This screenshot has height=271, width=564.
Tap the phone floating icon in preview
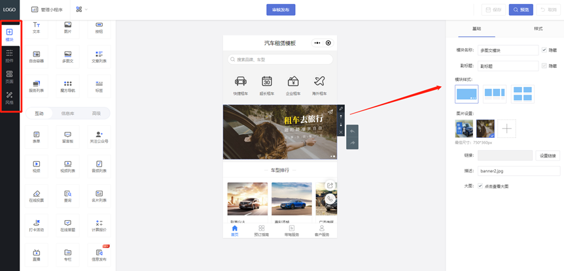(330, 199)
